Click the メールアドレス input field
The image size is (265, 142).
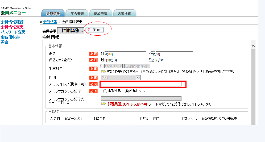coord(141,84)
